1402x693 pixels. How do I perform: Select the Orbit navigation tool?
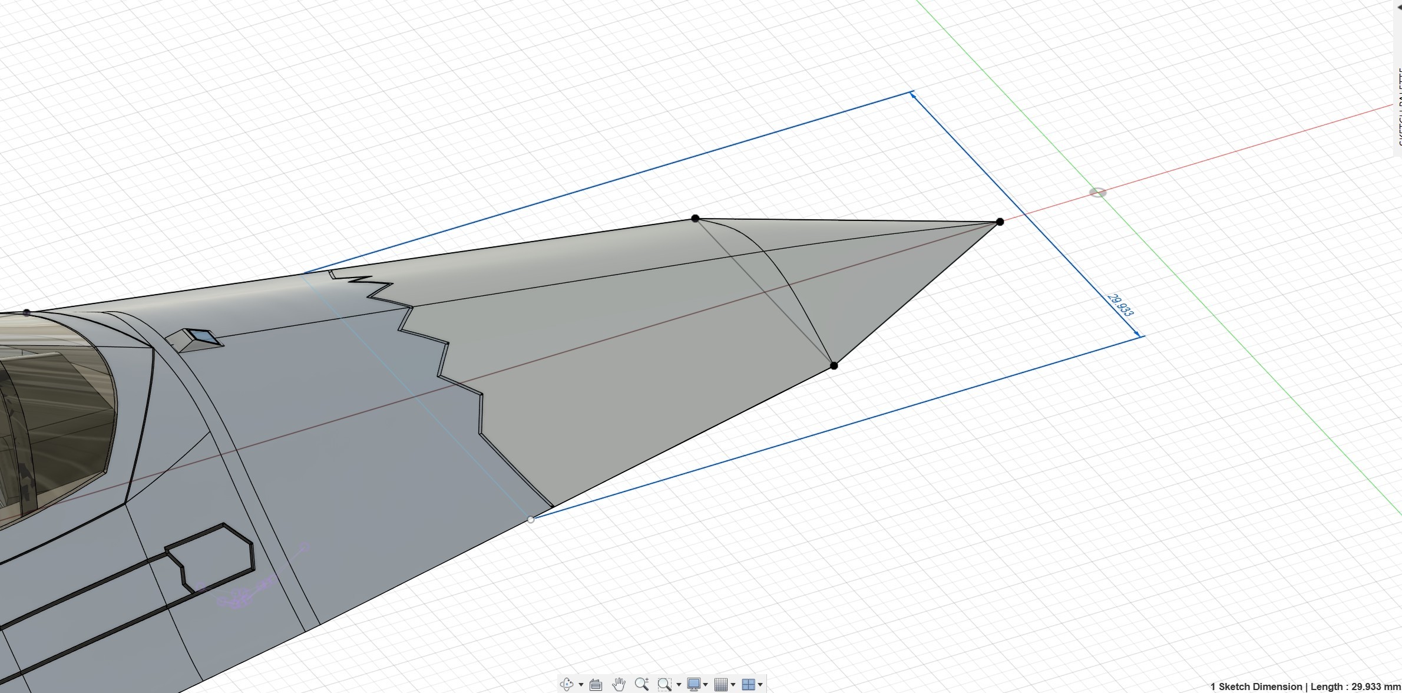tap(566, 684)
